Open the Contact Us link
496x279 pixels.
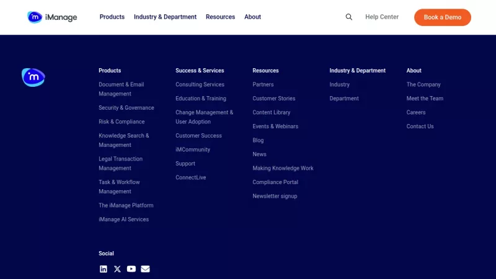pos(420,126)
